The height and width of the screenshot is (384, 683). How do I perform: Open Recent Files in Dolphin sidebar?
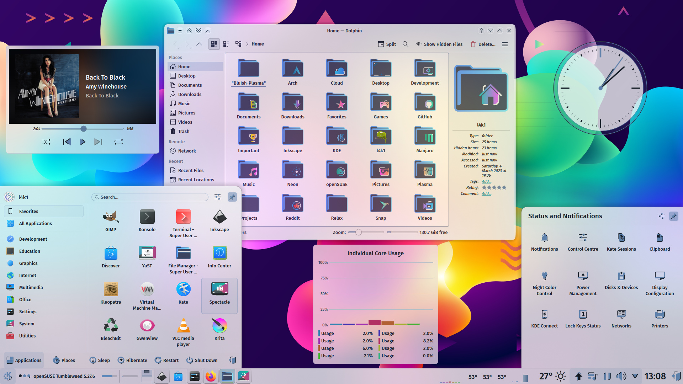coord(195,170)
